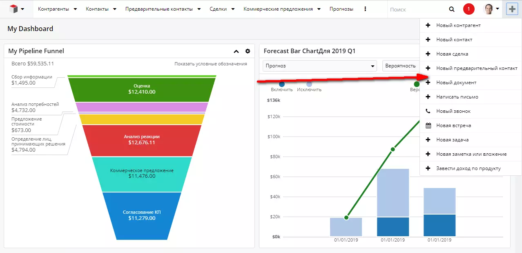Open the Pipeline Funnel gear settings
The width and height of the screenshot is (522, 253).
[248, 51]
